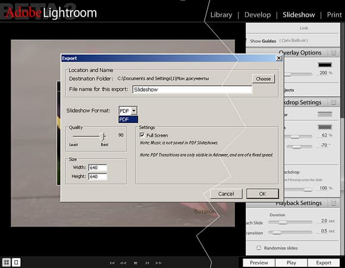Pause slideshow playback
The width and height of the screenshot is (345, 268).
tap(147, 263)
